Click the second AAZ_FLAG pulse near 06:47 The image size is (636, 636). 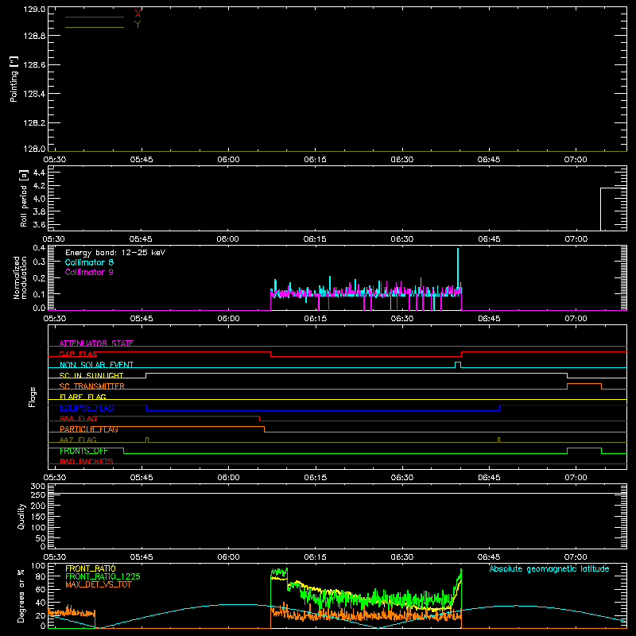coord(499,440)
